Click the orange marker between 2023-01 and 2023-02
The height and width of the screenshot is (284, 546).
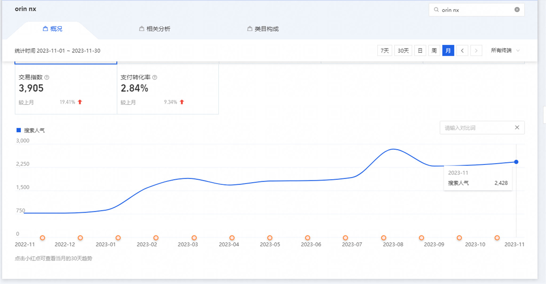click(x=118, y=238)
